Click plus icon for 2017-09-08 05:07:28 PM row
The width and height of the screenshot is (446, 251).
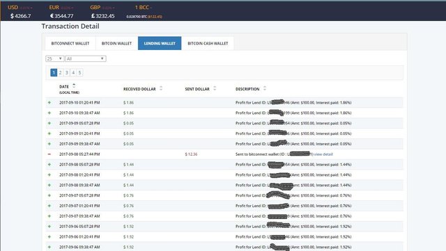(x=49, y=164)
